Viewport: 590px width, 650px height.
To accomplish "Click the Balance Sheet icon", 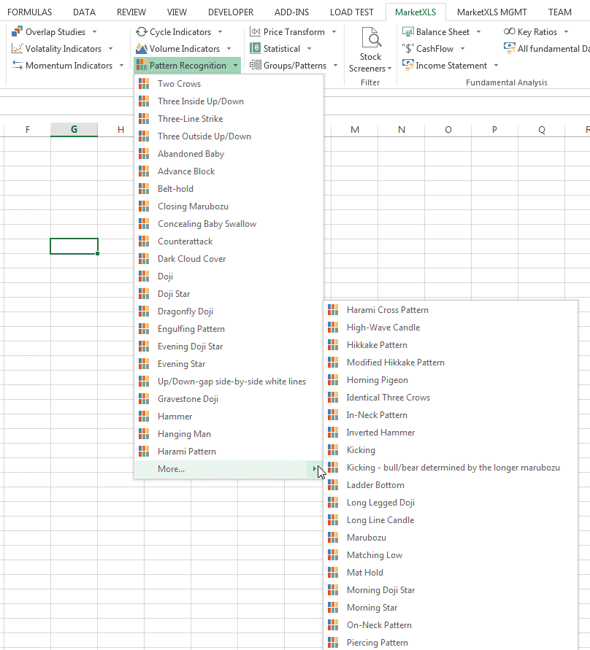I will click(408, 32).
